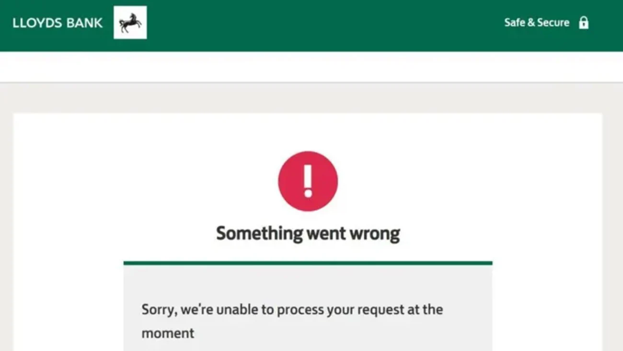Select the LLOYDS BANK wordmark

coord(58,23)
